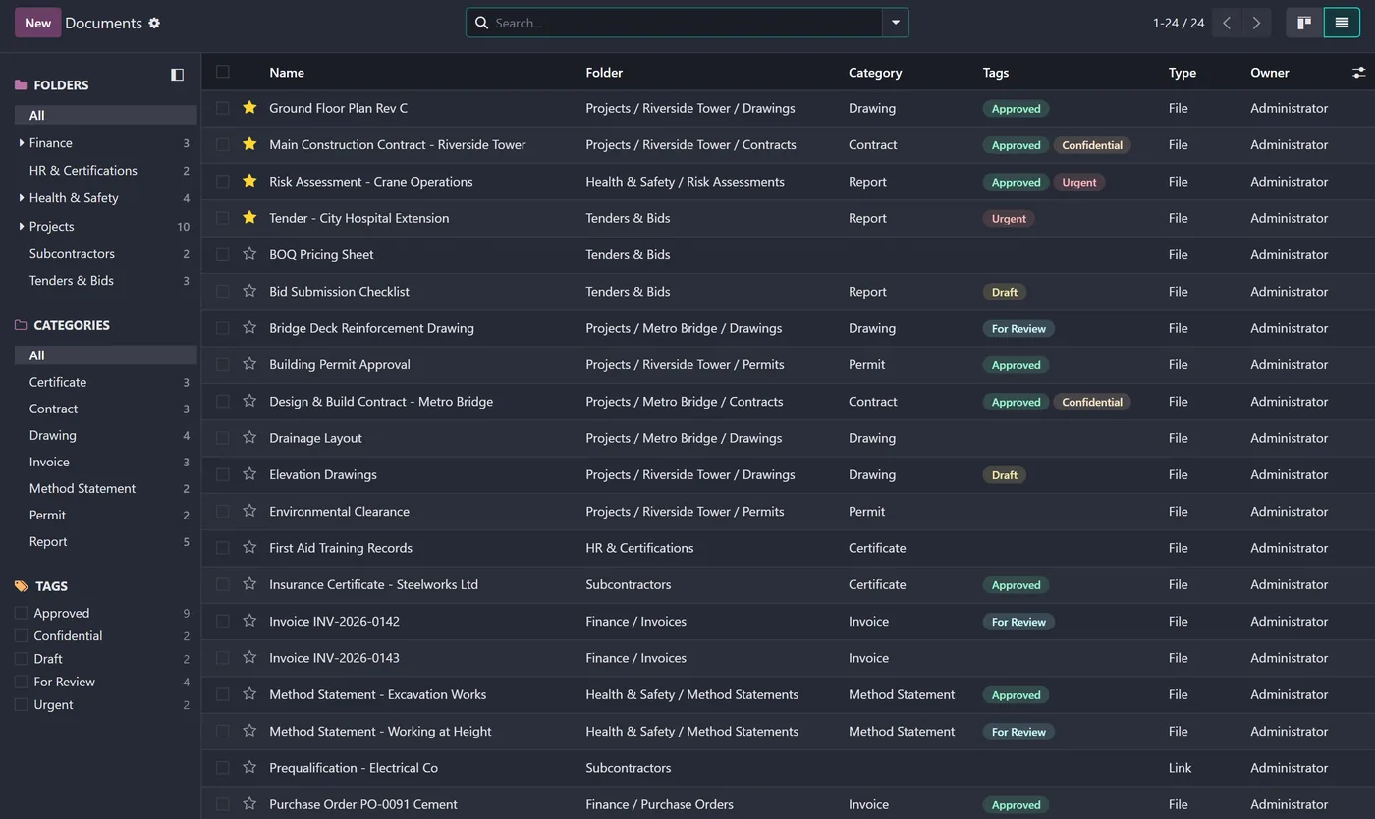Screen dimensions: 1375x819
Task: Star Building Permit Approval
Action: pyautogui.click(x=249, y=364)
